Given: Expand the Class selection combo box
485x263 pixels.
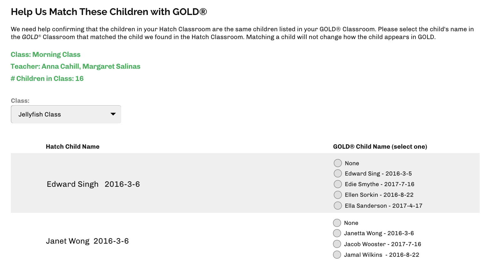Looking at the screenshot, I should pyautogui.click(x=66, y=114).
